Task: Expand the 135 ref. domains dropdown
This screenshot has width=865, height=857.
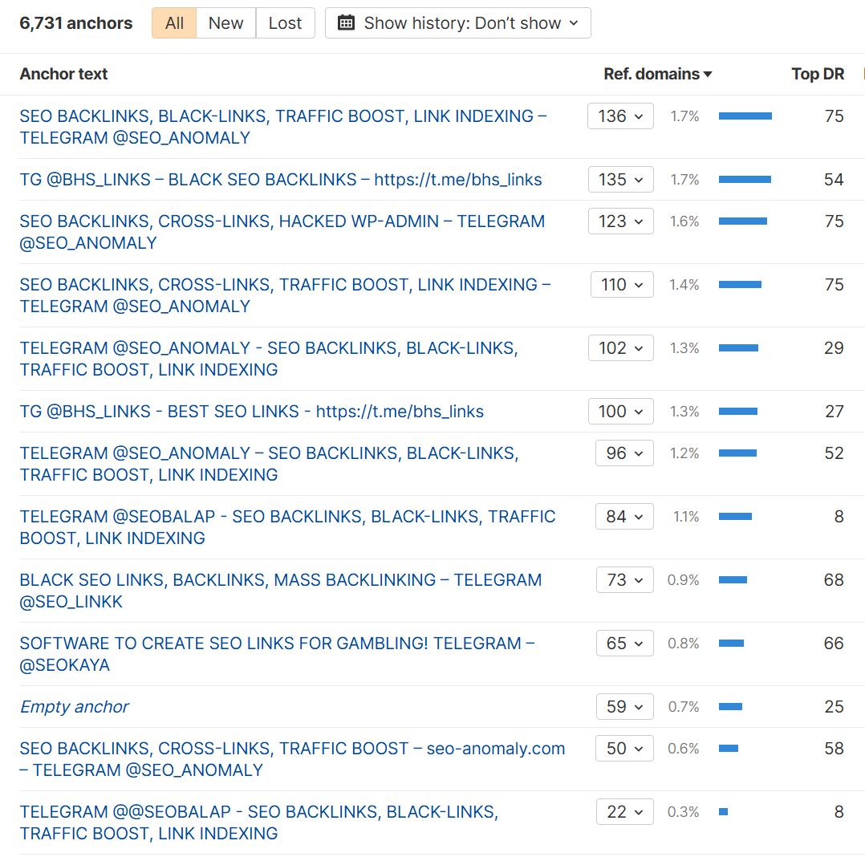Action: [x=620, y=180]
